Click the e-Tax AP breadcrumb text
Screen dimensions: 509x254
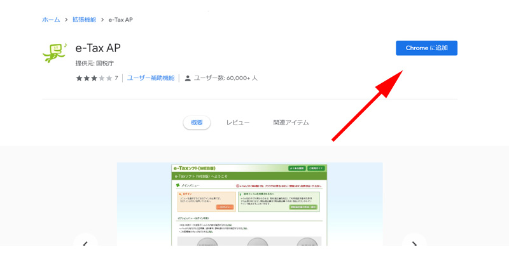click(x=120, y=20)
